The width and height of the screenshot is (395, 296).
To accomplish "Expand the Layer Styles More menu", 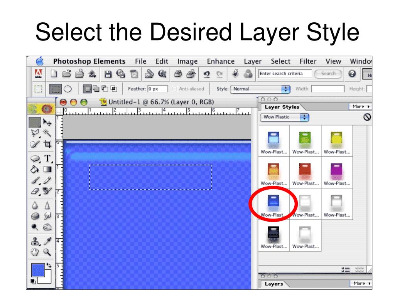I will 361,107.
